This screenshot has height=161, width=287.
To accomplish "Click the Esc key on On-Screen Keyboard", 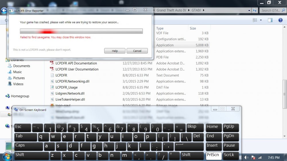I will pyautogui.click(x=23, y=127).
